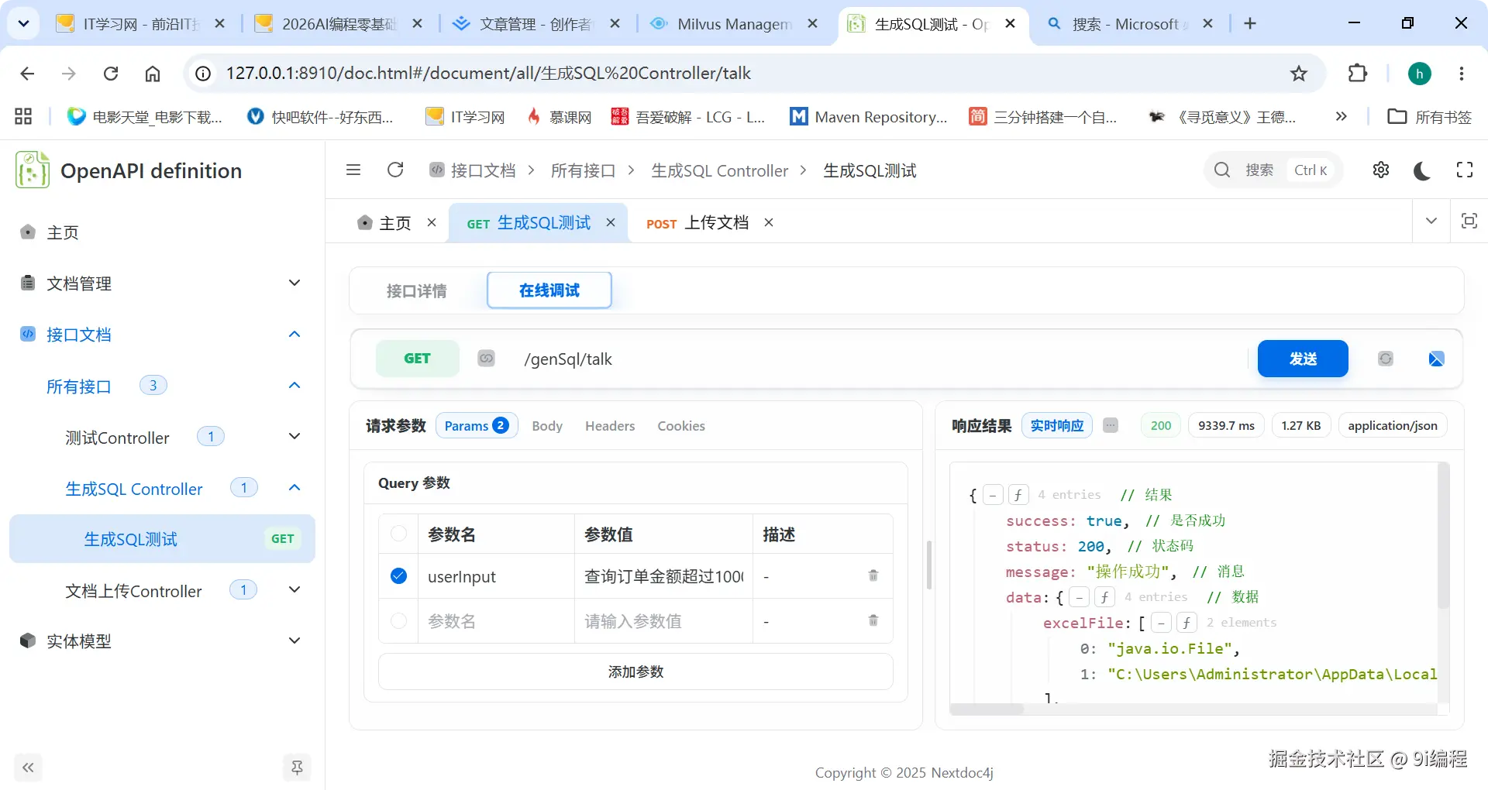Open 生成SQL测试 in sidebar

[x=162, y=539]
